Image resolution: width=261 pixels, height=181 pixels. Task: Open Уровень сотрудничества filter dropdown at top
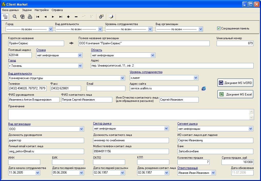click(x=150, y=29)
